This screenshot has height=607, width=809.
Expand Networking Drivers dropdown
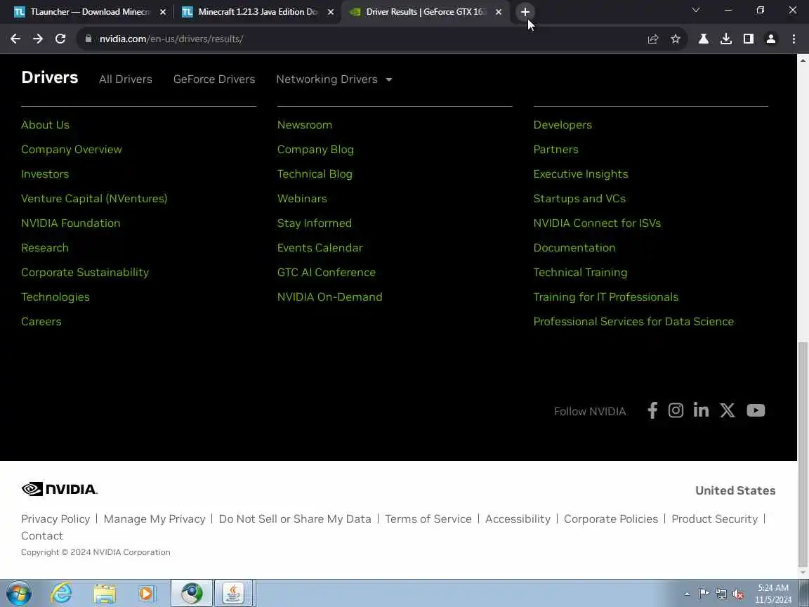[334, 79]
